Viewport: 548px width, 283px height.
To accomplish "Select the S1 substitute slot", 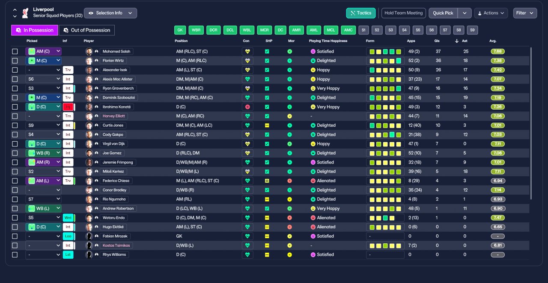I will (x=363, y=30).
